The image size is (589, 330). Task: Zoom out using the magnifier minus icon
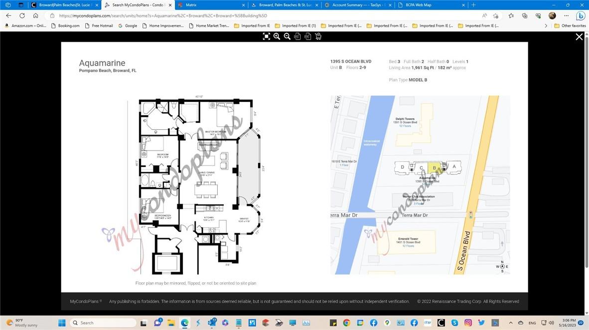[x=287, y=36]
